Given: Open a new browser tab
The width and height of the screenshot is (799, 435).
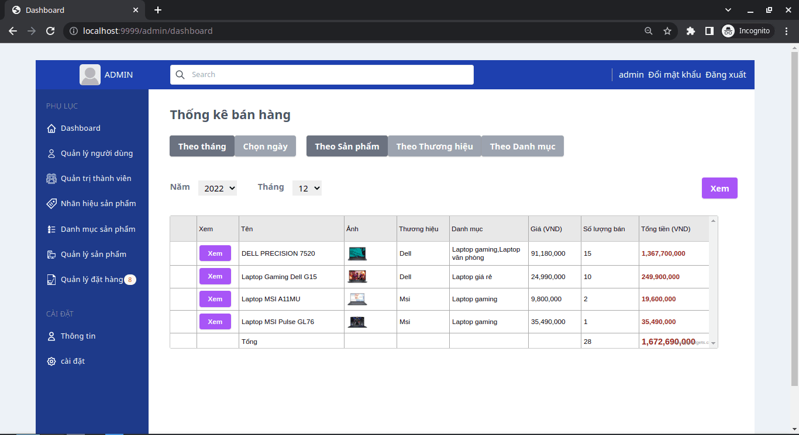Looking at the screenshot, I should (x=158, y=10).
